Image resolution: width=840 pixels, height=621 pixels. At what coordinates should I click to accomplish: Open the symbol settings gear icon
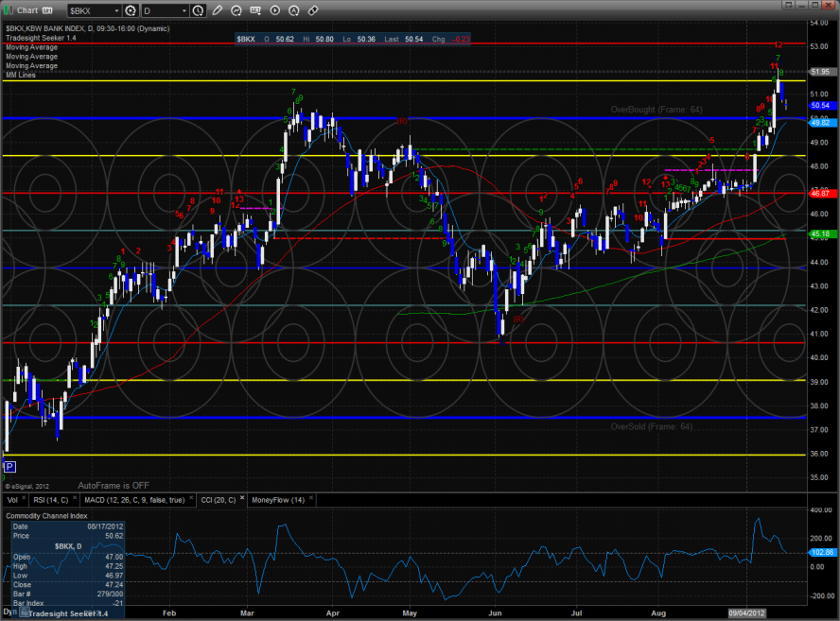[x=129, y=11]
